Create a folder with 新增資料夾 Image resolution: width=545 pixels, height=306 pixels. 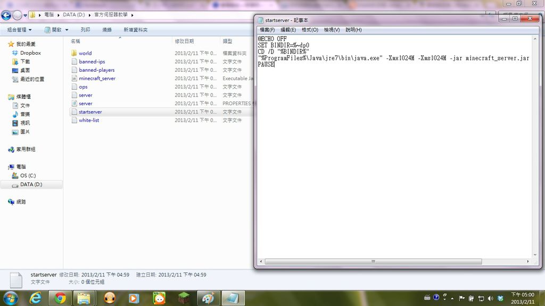click(x=136, y=30)
